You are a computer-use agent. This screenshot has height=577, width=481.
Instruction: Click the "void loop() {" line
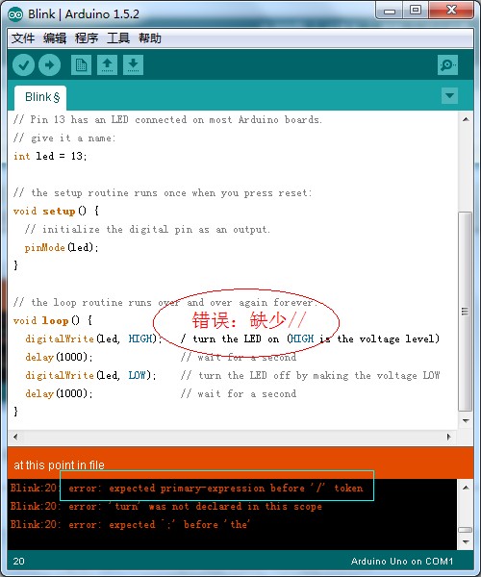(x=53, y=320)
